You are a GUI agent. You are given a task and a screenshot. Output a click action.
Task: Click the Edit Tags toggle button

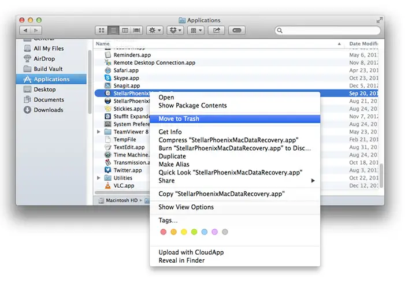click(x=236, y=30)
